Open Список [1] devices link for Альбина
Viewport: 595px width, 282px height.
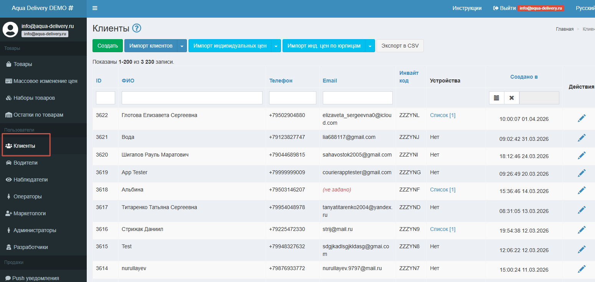click(x=443, y=190)
